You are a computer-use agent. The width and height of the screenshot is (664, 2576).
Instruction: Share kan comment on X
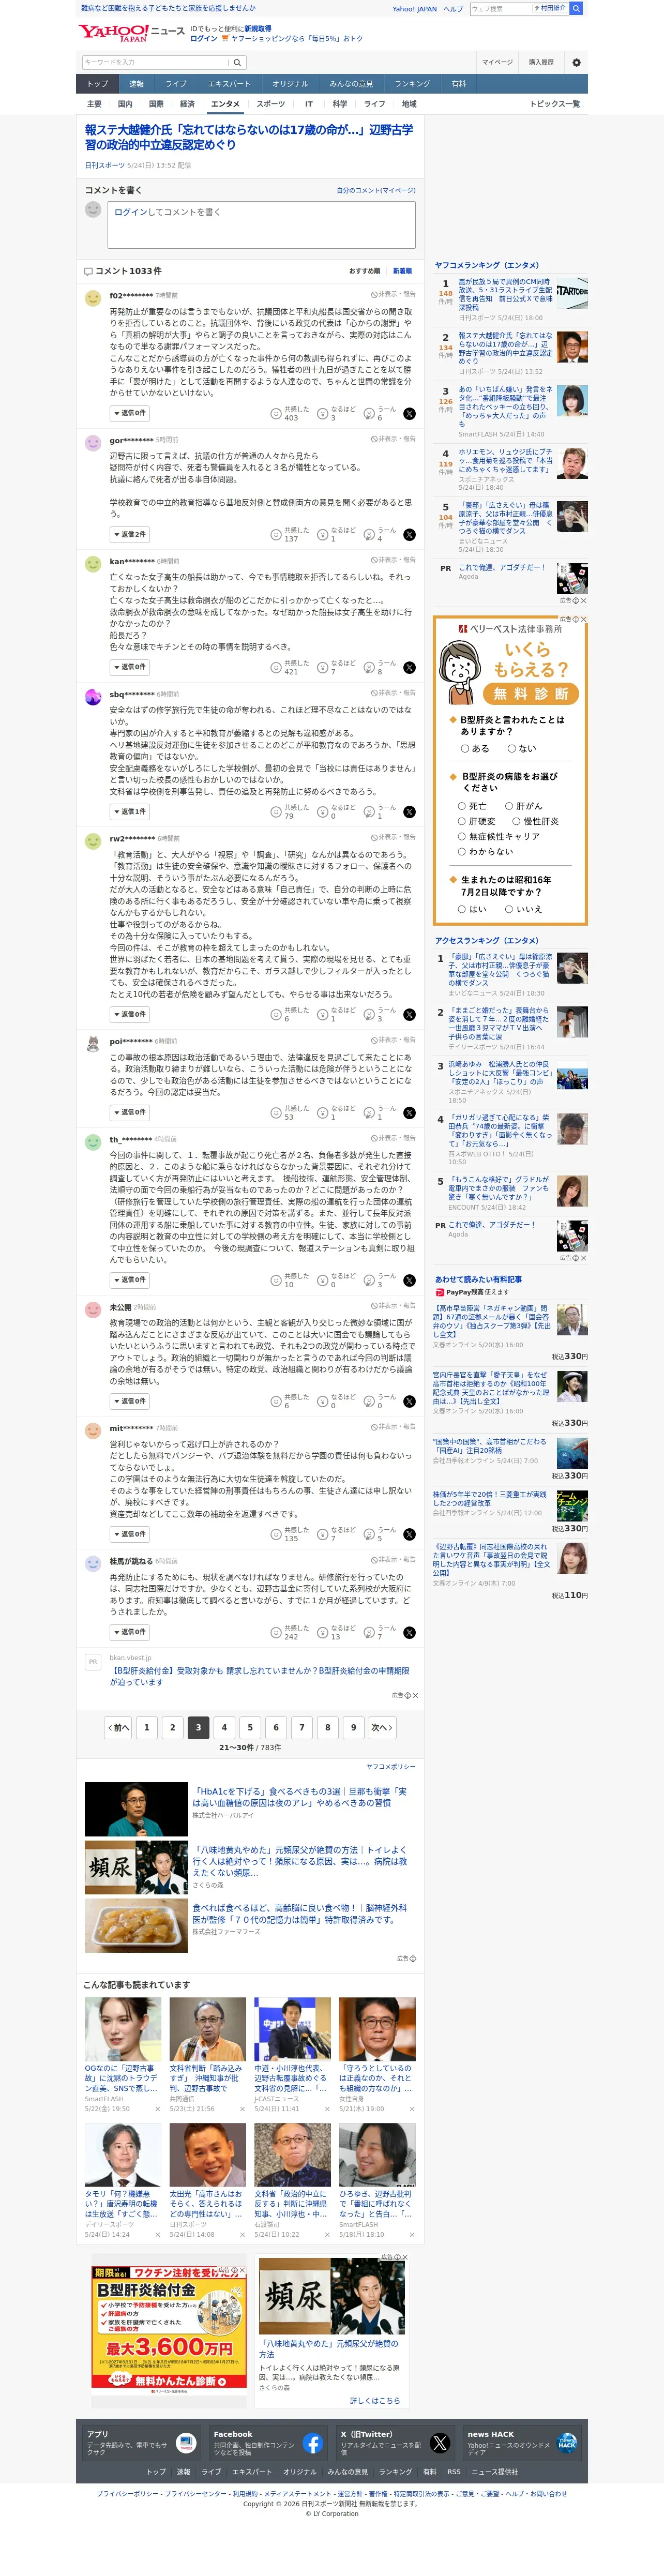click(x=409, y=668)
